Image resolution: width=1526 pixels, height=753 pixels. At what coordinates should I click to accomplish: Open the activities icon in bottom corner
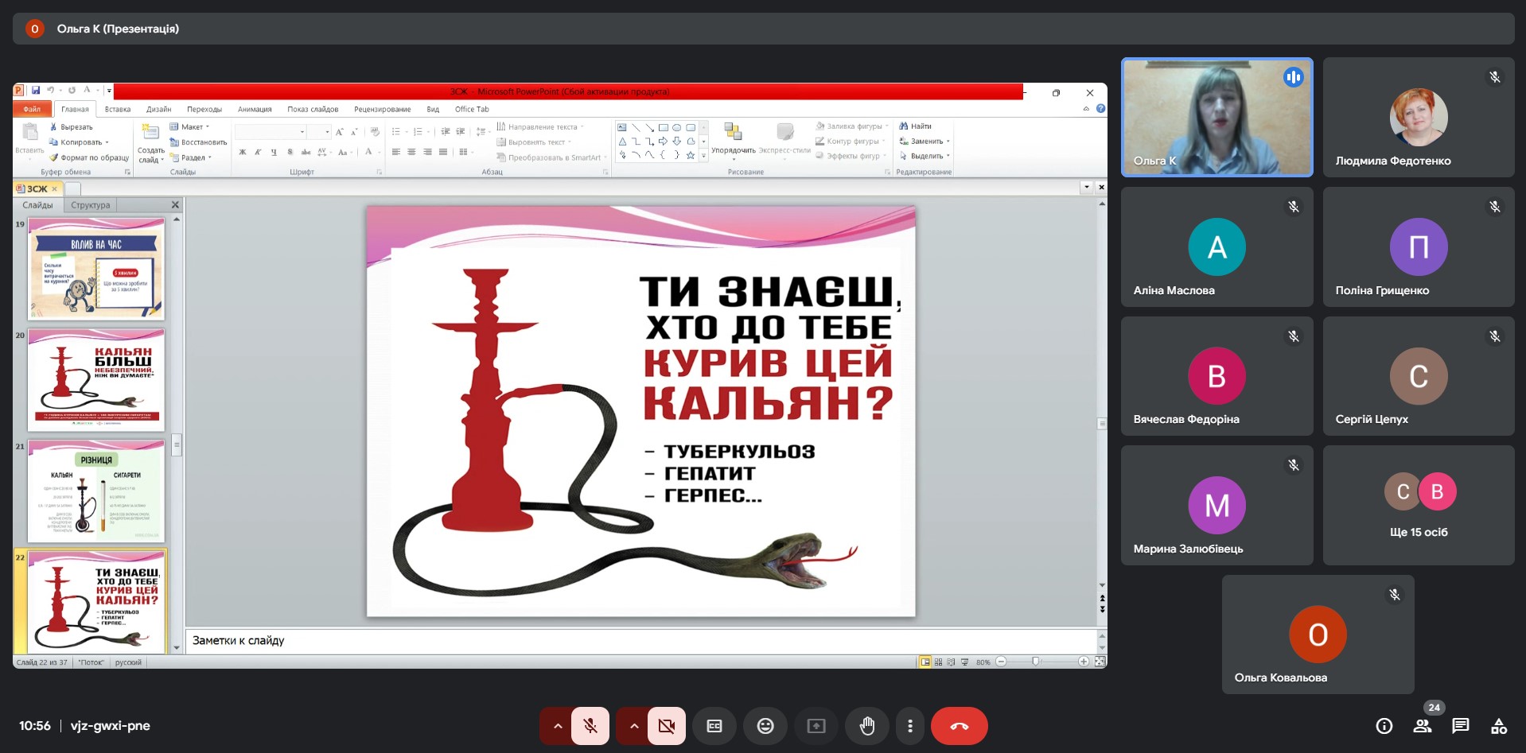point(1498,726)
